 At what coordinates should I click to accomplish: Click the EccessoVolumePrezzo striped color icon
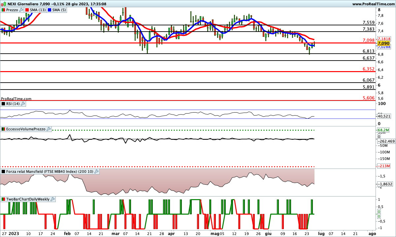click(3, 129)
